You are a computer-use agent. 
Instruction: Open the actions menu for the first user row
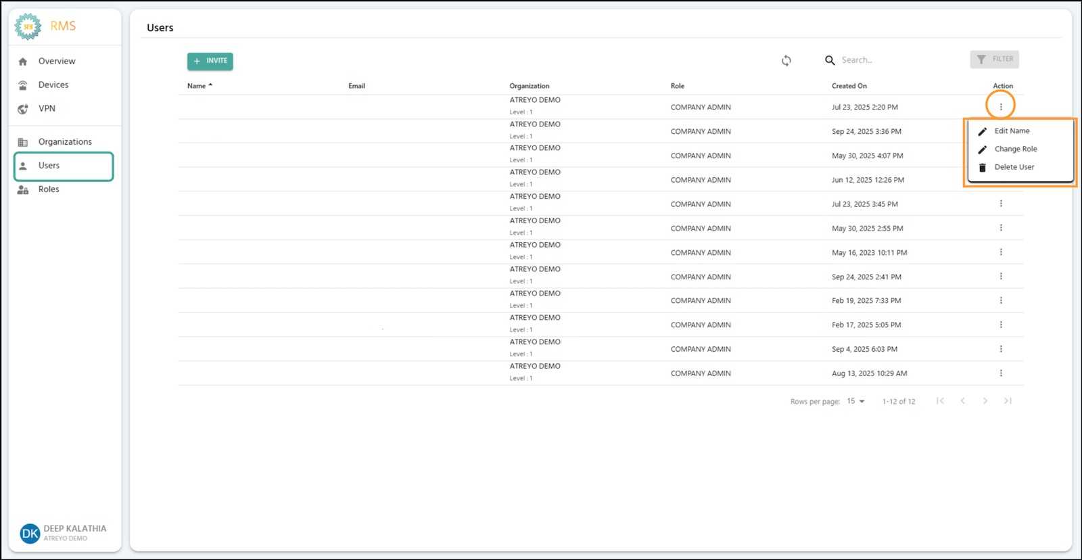1001,106
